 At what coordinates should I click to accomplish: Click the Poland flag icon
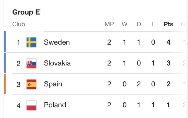click(31, 105)
